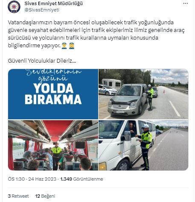195x202 pixels.
Task: Open the 12 Beğeni likes list
Action: (45, 196)
